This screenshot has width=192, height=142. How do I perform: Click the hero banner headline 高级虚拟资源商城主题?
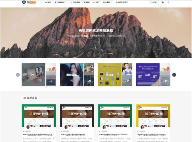[x=96, y=30]
